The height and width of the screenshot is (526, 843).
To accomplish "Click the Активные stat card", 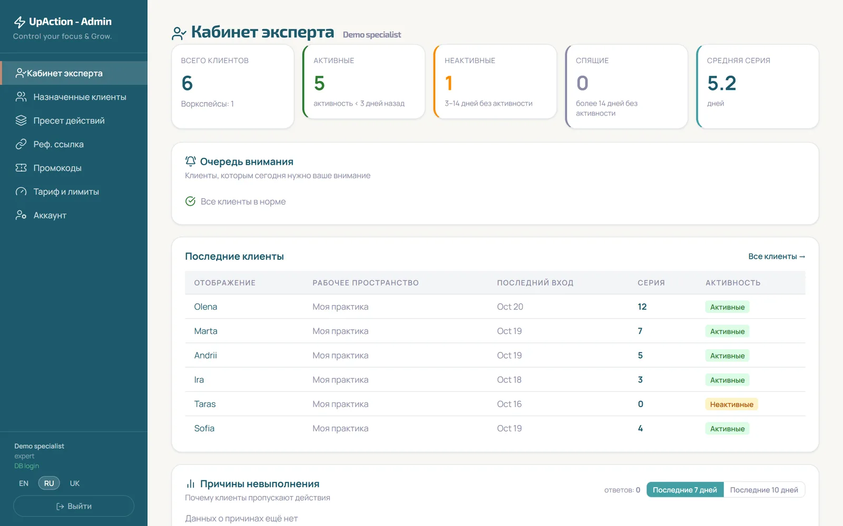I will pos(364,82).
